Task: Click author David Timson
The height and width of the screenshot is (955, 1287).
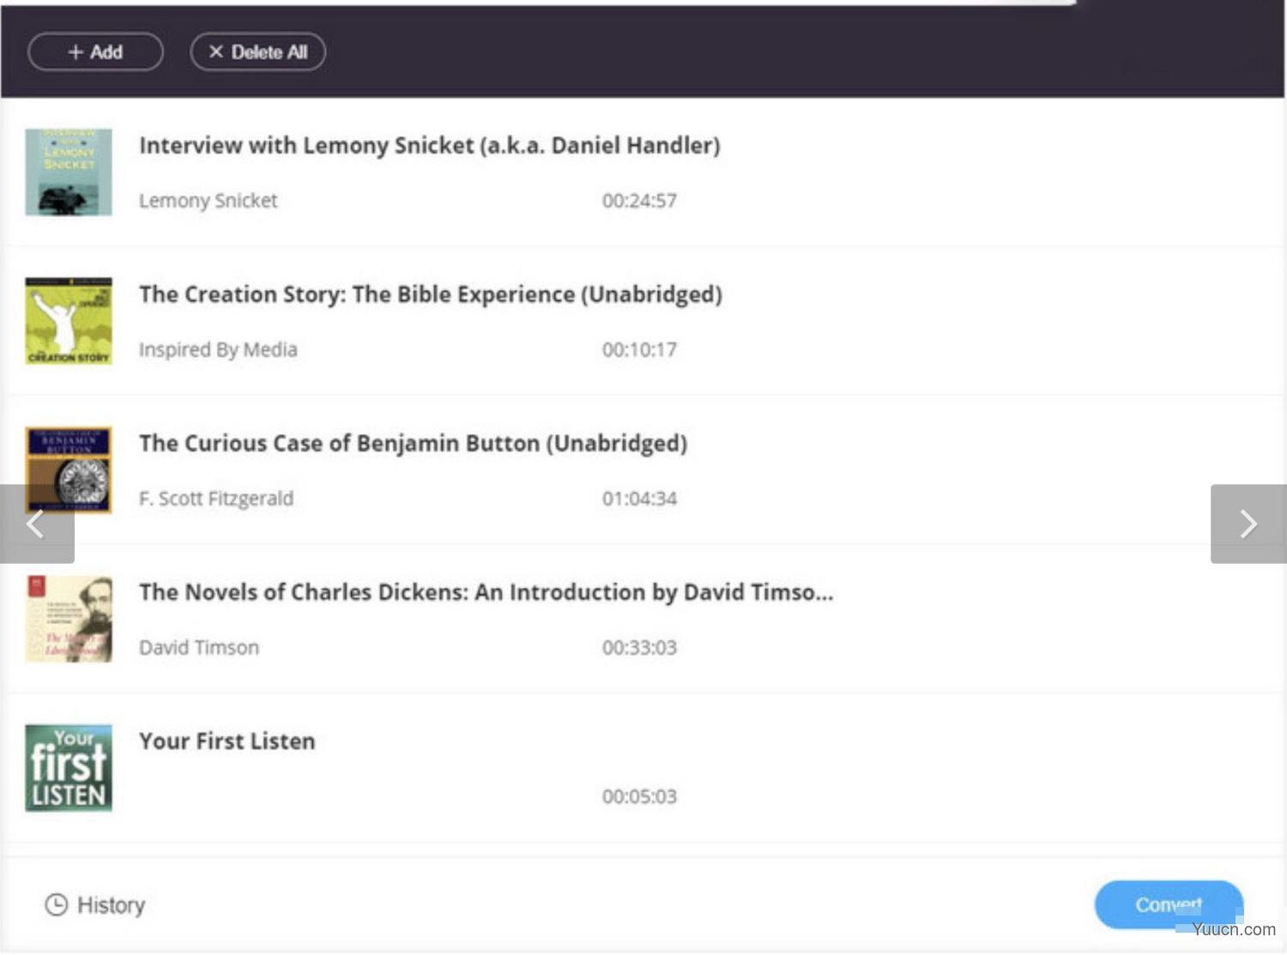Action: coord(199,648)
